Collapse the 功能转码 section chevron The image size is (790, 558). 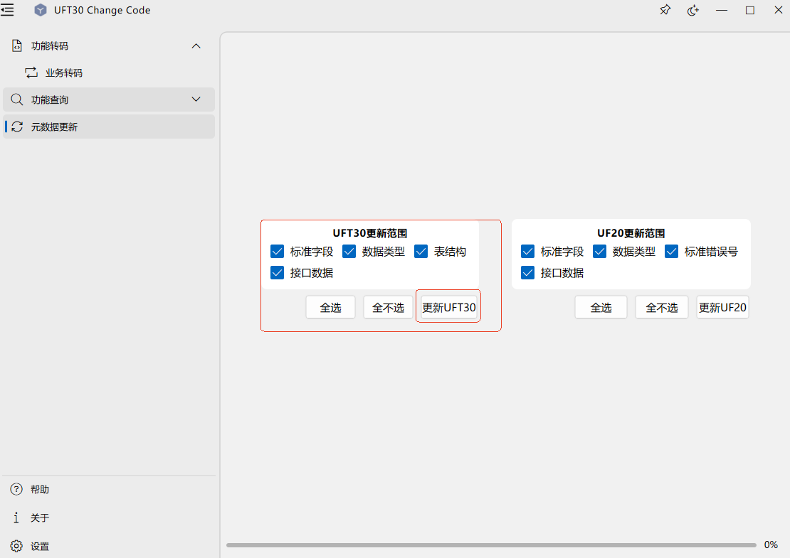(196, 45)
